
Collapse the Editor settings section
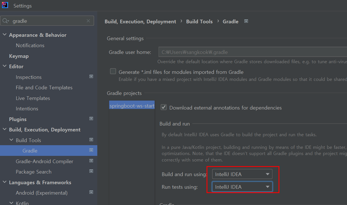click(4, 66)
